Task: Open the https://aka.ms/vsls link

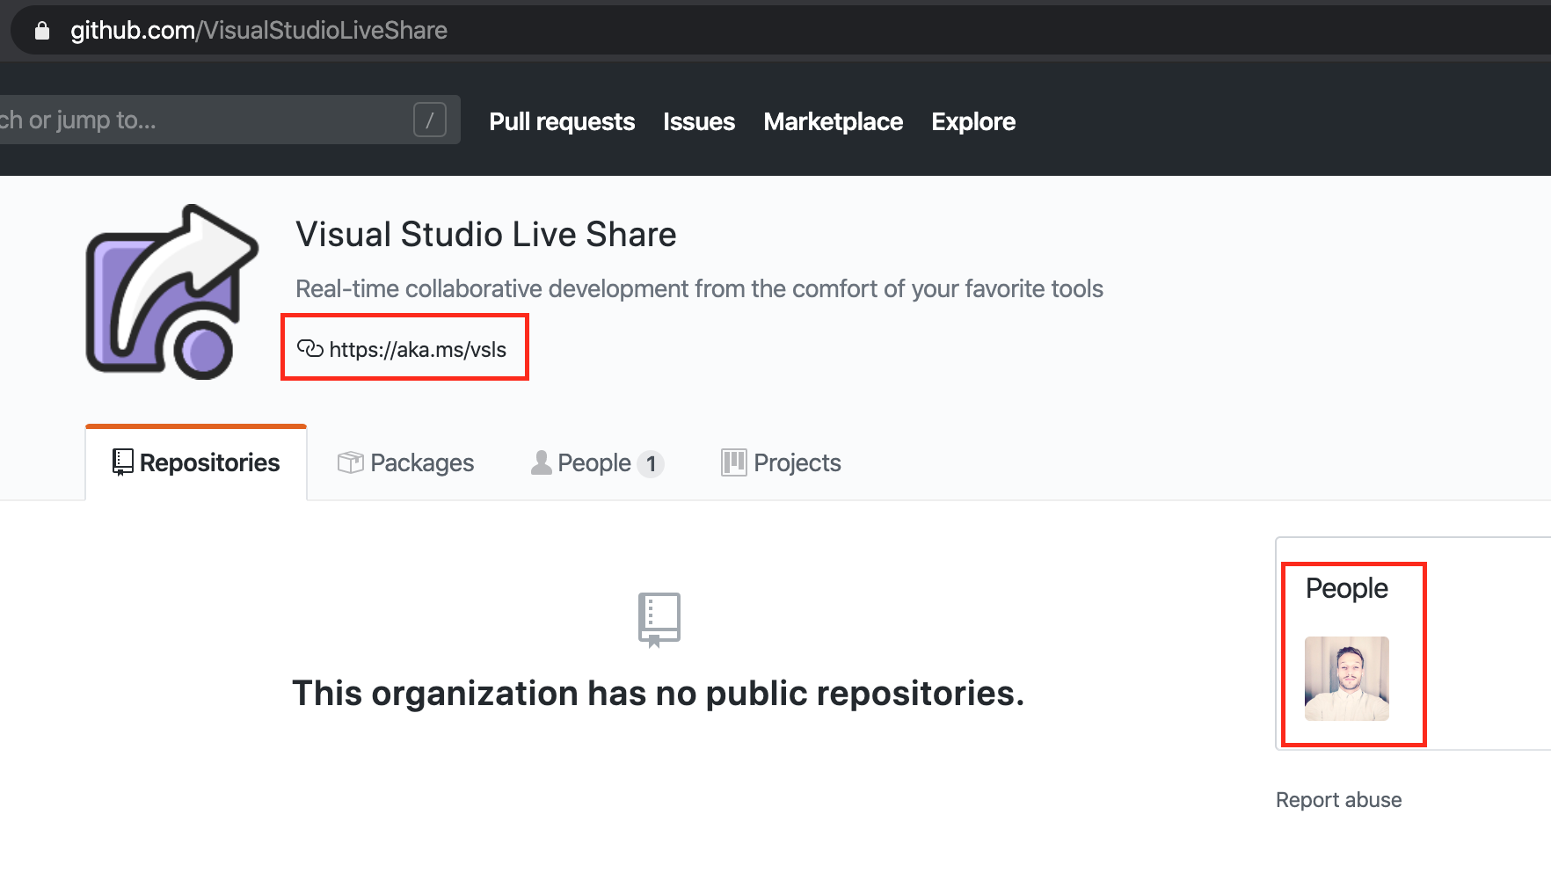Action: (x=418, y=350)
